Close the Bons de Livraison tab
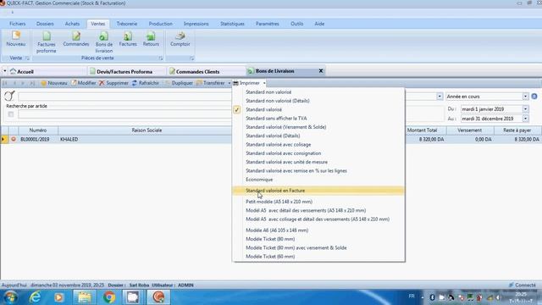542x305 pixels. pyautogui.click(x=321, y=71)
